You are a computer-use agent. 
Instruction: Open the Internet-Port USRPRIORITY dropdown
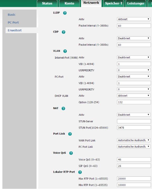pyautogui.click(x=134, y=70)
